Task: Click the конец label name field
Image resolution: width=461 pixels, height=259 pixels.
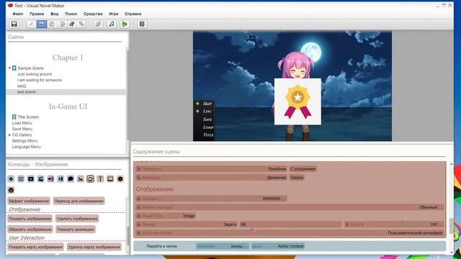Action: [223, 246]
